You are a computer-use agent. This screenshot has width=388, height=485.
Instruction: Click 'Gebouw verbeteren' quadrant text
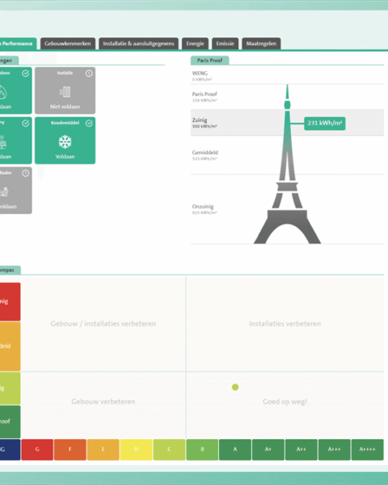tap(103, 402)
